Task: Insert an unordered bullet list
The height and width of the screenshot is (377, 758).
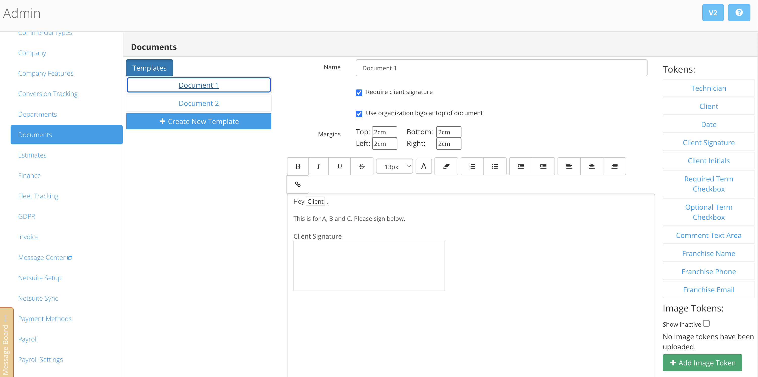Action: point(495,166)
